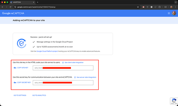Open the Google account avatar in header
This screenshot has width=178, height=106.
[x=174, y=13]
